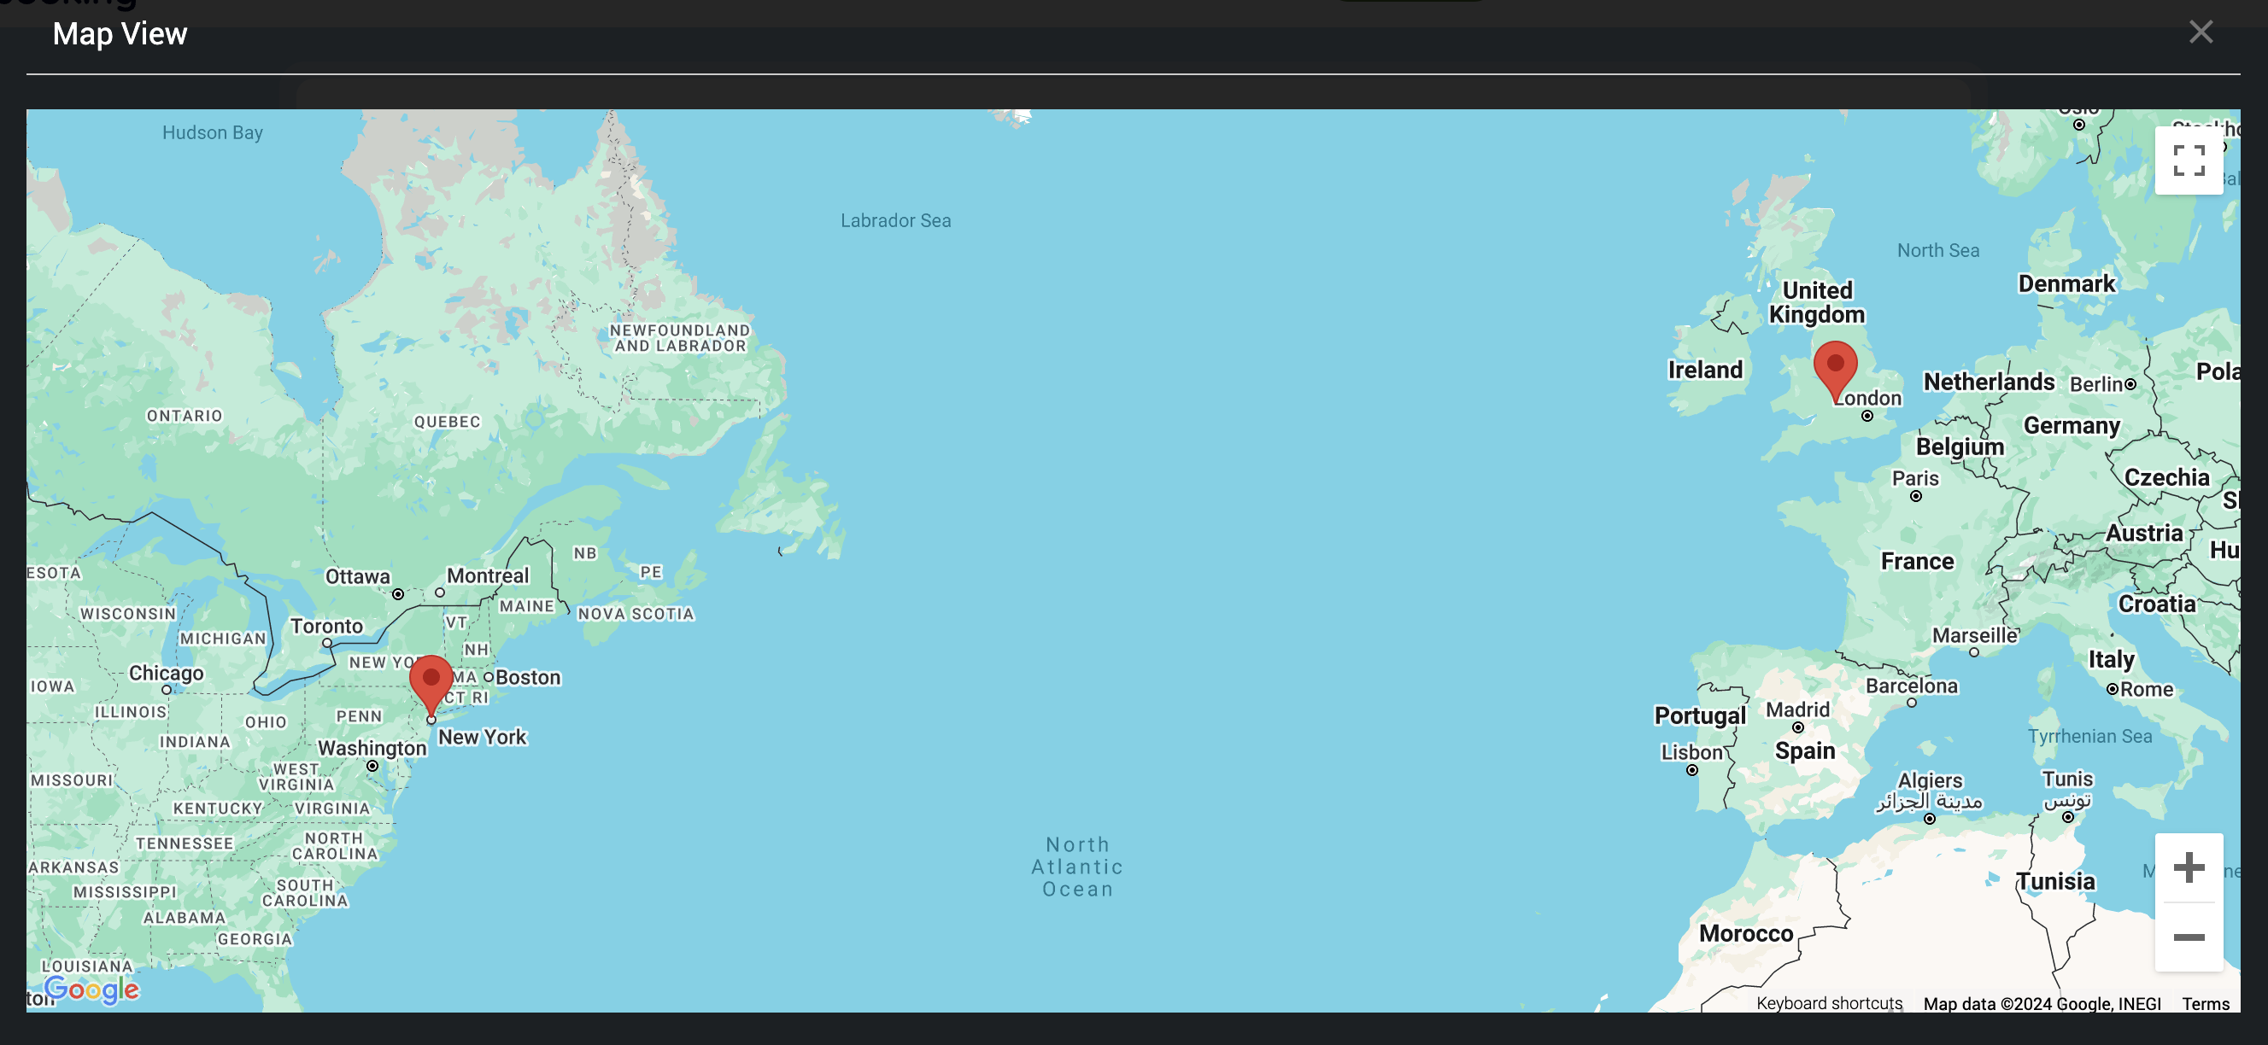Image resolution: width=2268 pixels, height=1045 pixels.
Task: Click the Lisbon city label
Action: point(1691,752)
